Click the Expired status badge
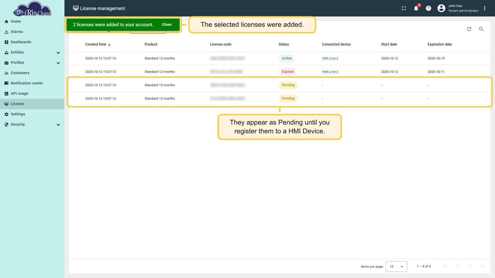 click(287, 72)
